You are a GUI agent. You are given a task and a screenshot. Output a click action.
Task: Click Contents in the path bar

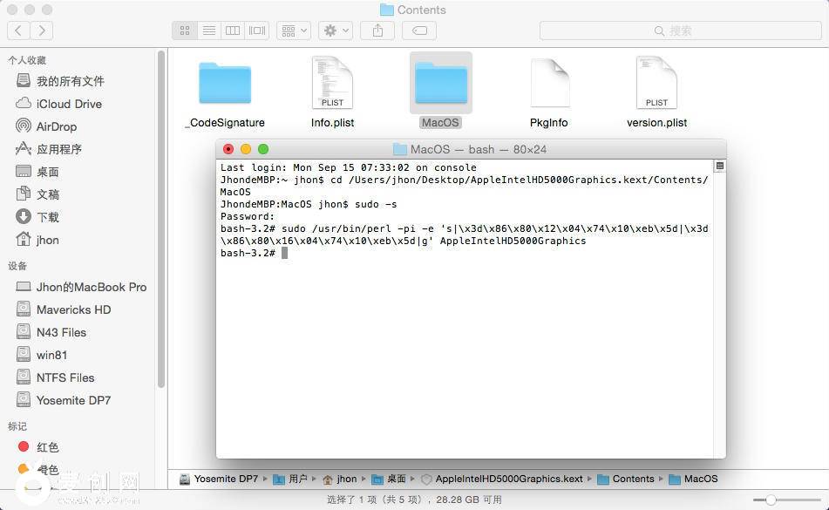633,479
